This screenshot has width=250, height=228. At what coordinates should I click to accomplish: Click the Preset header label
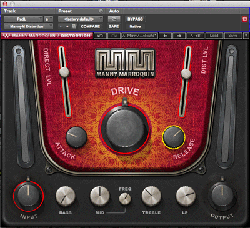point(65,11)
